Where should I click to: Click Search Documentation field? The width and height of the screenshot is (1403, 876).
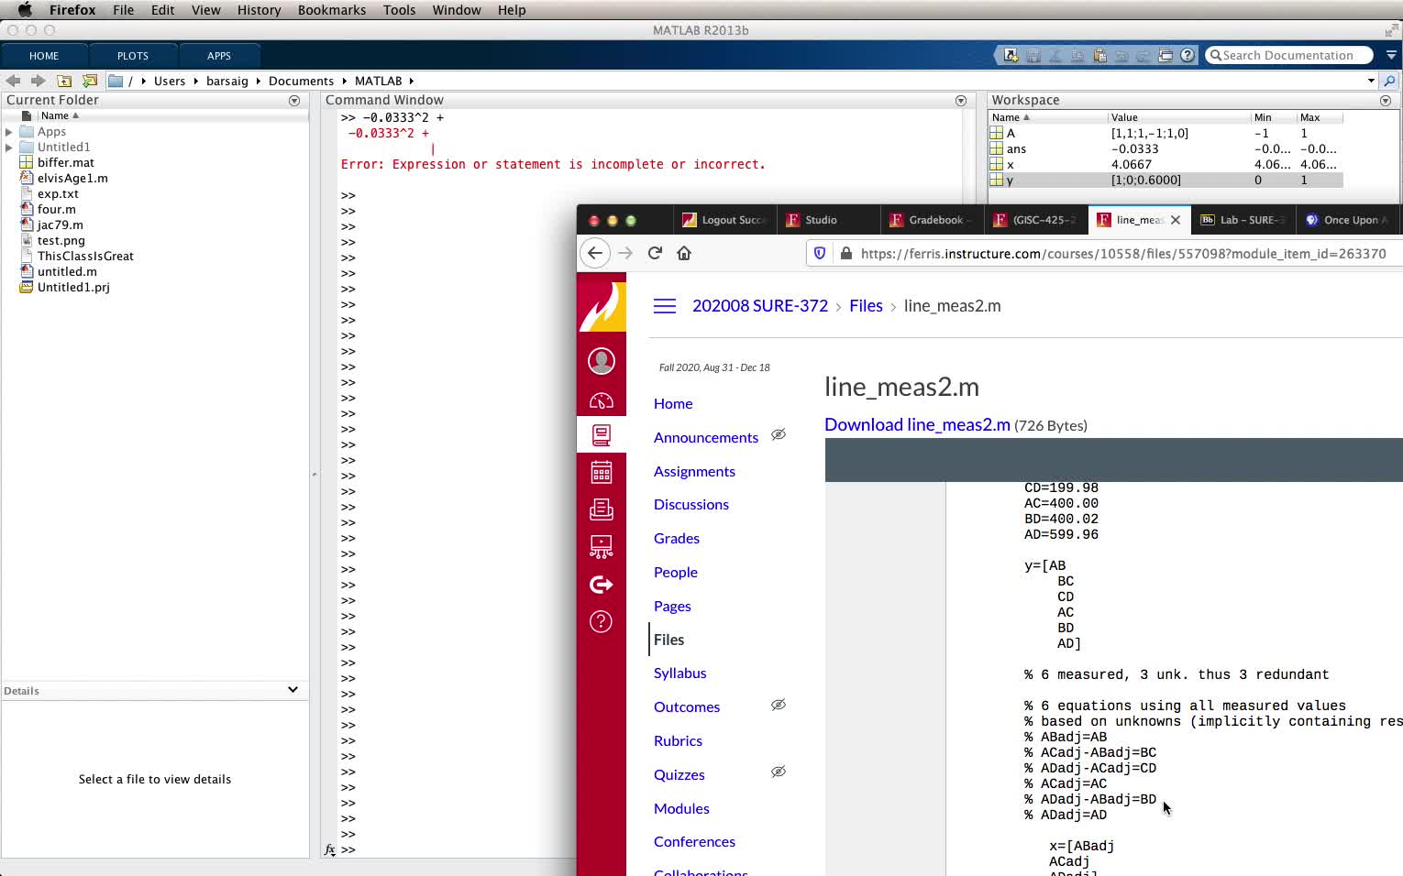1288,56
